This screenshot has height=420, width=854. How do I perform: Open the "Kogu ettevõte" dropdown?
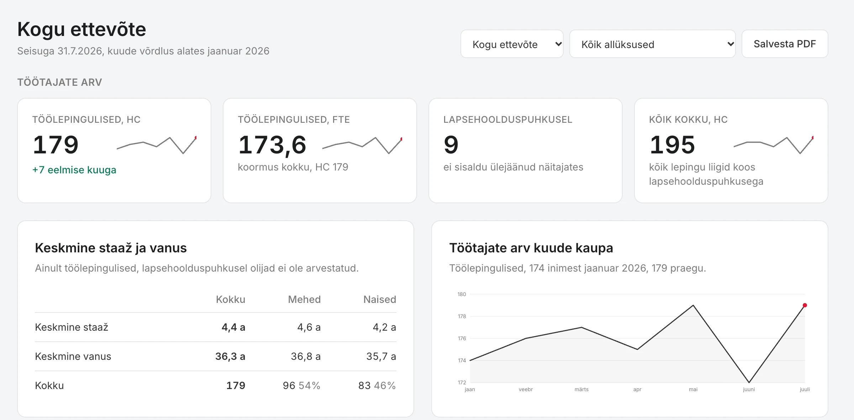point(512,44)
